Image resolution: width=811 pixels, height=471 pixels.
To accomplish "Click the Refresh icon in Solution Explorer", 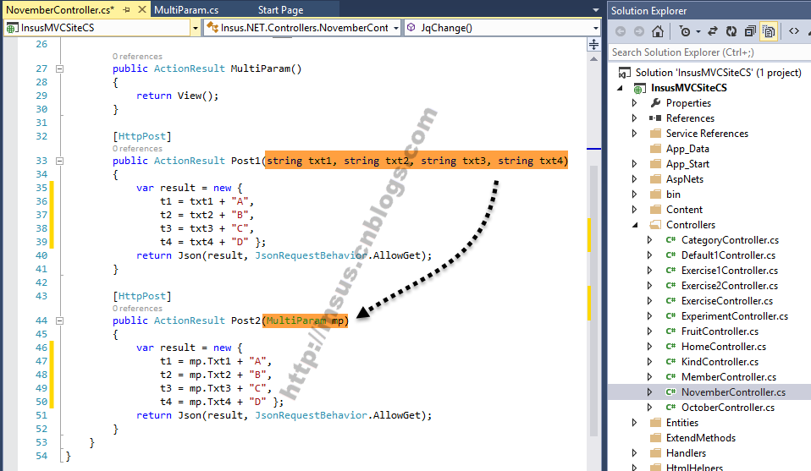I will click(x=731, y=31).
